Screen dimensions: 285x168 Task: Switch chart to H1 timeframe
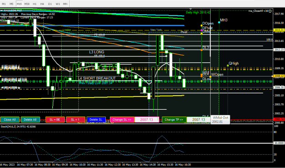coord(35,4)
